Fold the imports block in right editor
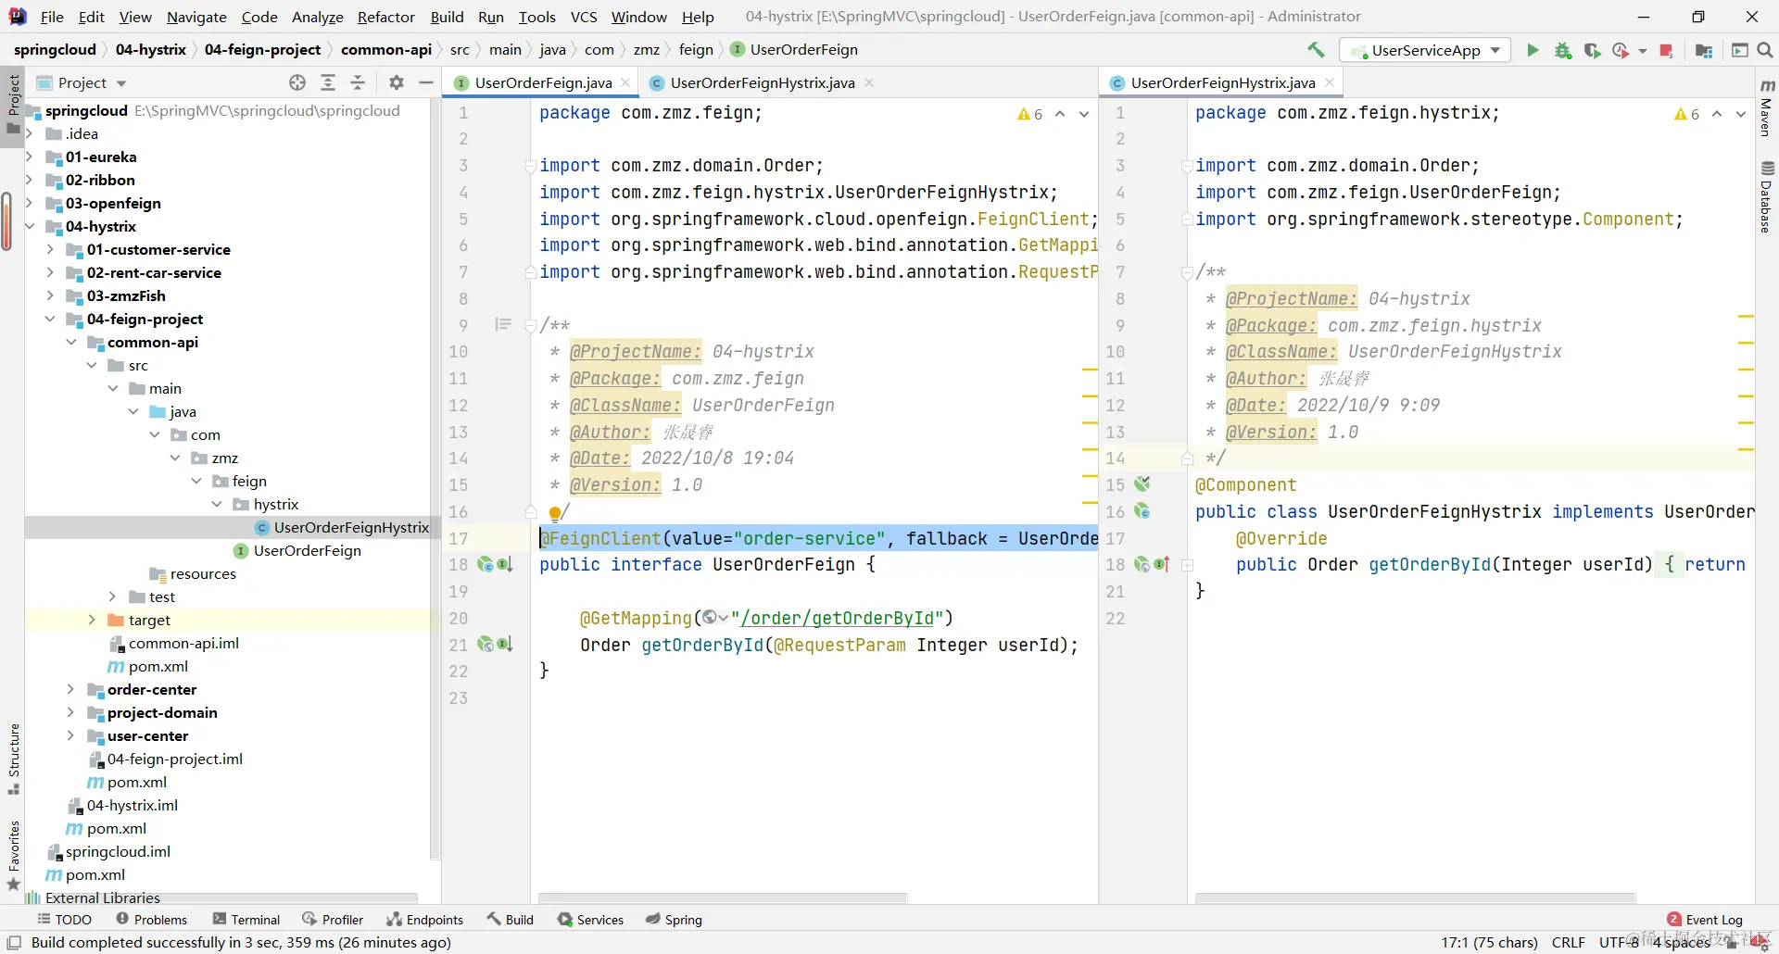This screenshot has height=954, width=1779. tap(1186, 166)
